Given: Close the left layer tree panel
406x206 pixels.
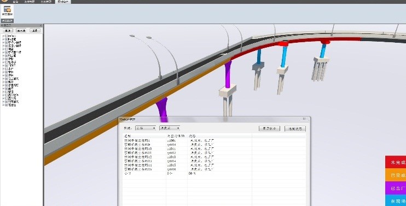Looking at the screenshot, I should click(x=41, y=25).
